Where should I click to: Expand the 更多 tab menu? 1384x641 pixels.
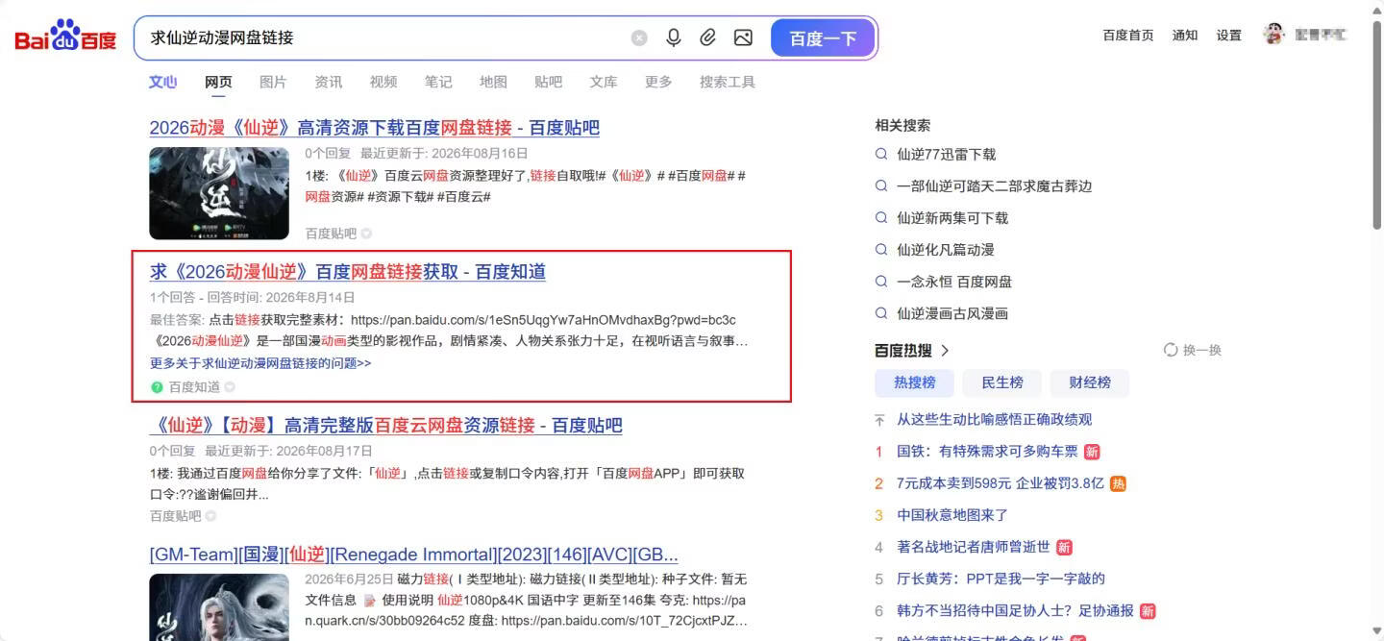(658, 82)
